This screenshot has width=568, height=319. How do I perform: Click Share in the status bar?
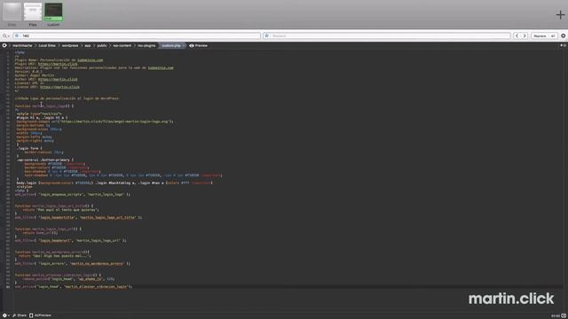click(x=20, y=315)
